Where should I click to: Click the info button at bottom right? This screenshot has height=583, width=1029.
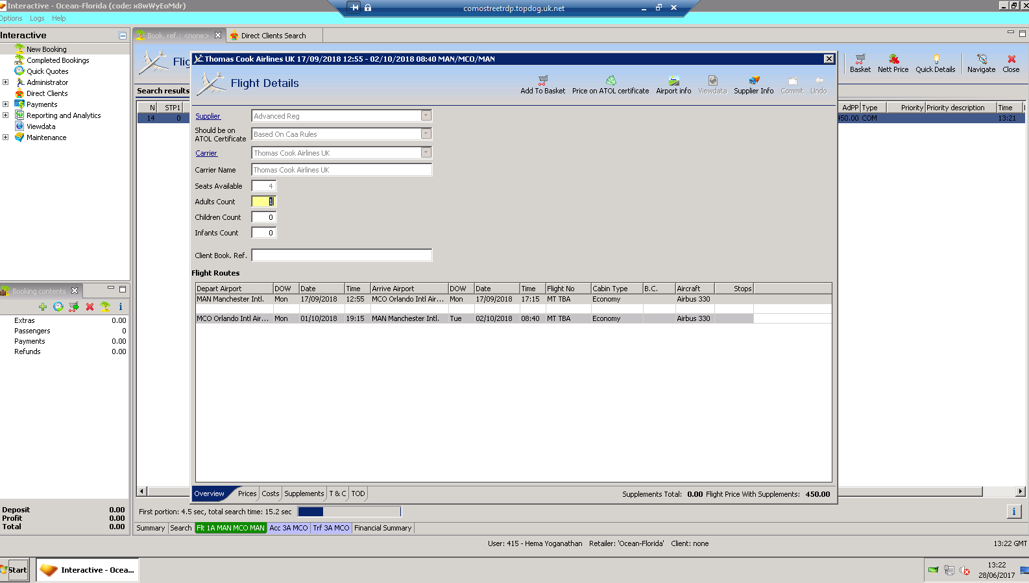point(1014,512)
